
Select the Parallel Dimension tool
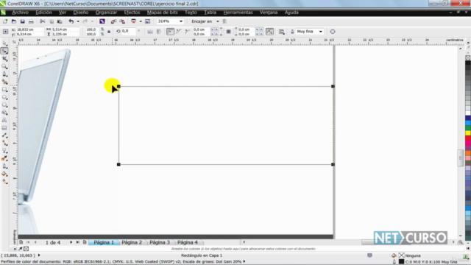pos(4,135)
